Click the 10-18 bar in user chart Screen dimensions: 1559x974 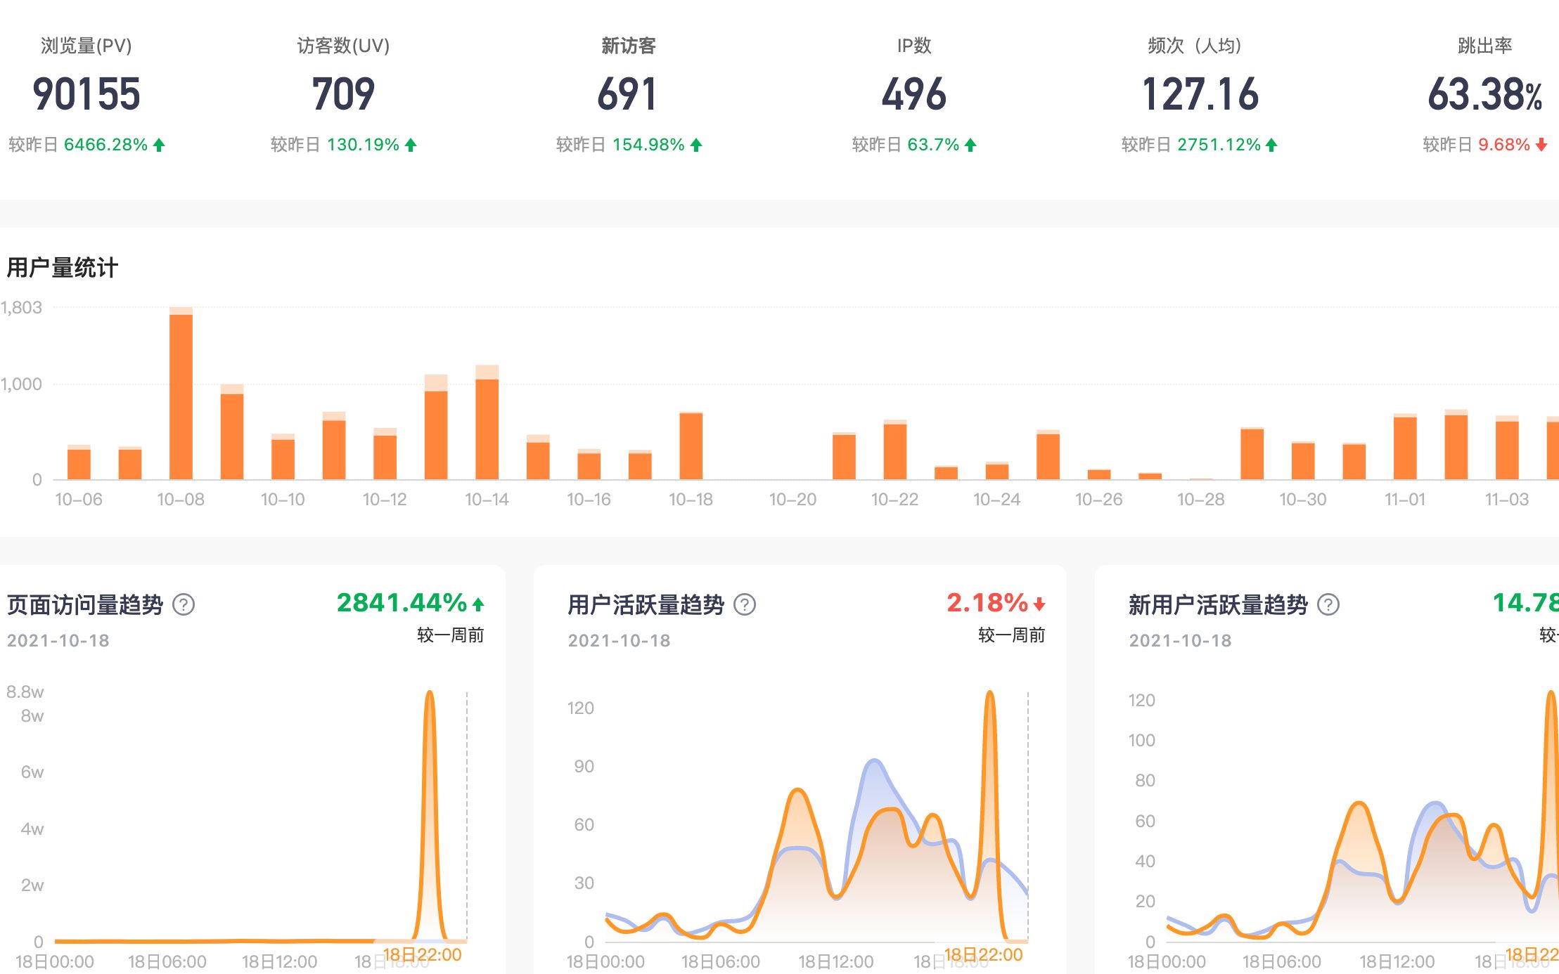coord(691,446)
